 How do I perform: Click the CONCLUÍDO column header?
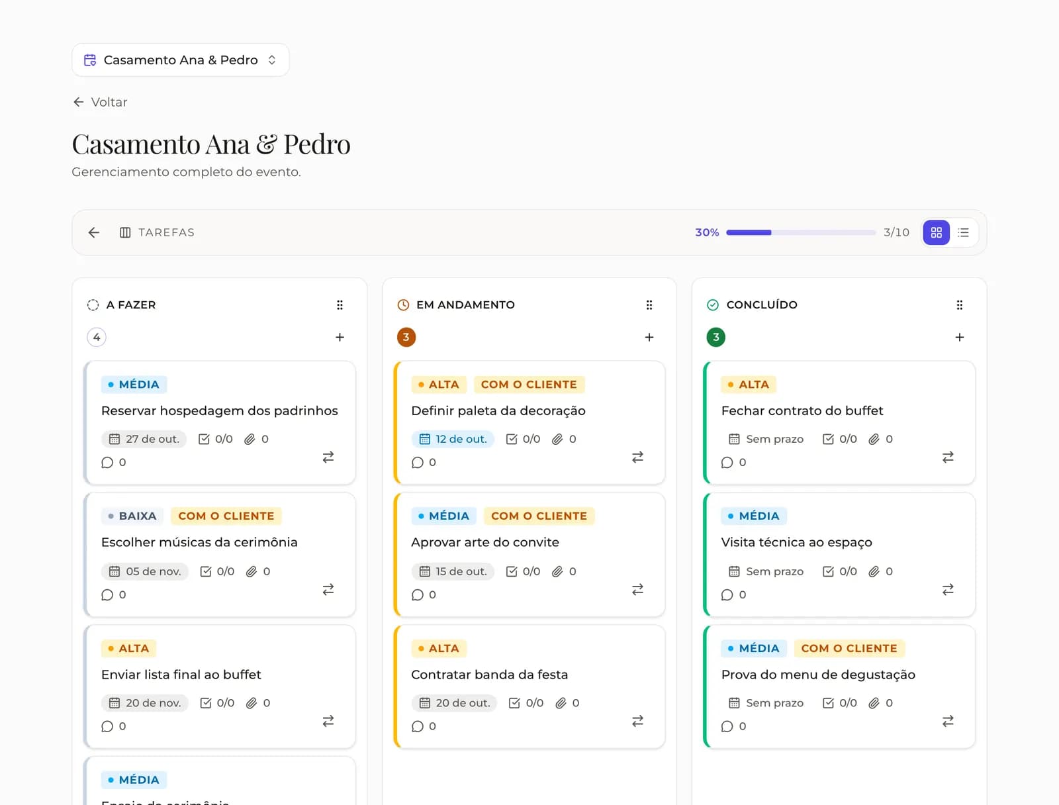point(762,305)
